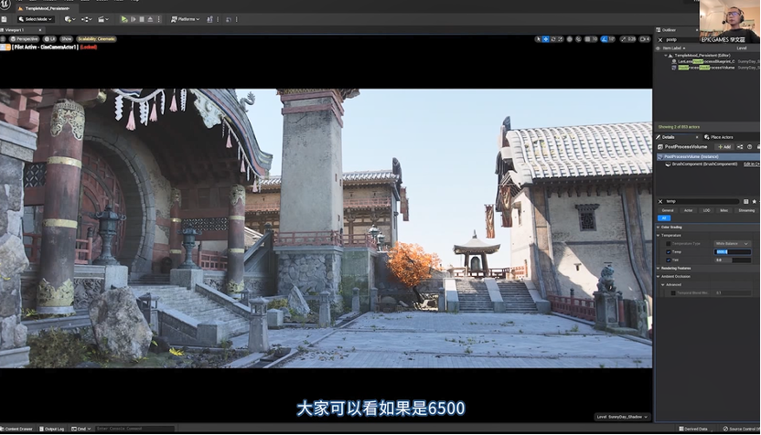Toggle surface snapping icon in viewport

tap(578, 38)
